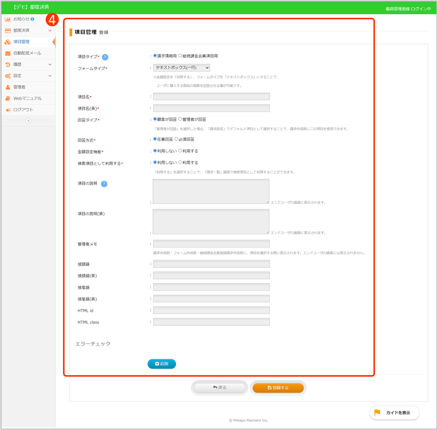
Task: Collapse the sidebar with the « arrow icon
Action: 28,121
